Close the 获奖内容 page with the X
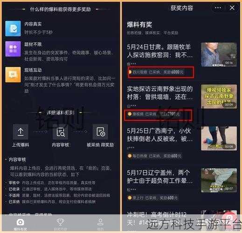This screenshot has width=242, height=233. pyautogui.click(x=232, y=7)
